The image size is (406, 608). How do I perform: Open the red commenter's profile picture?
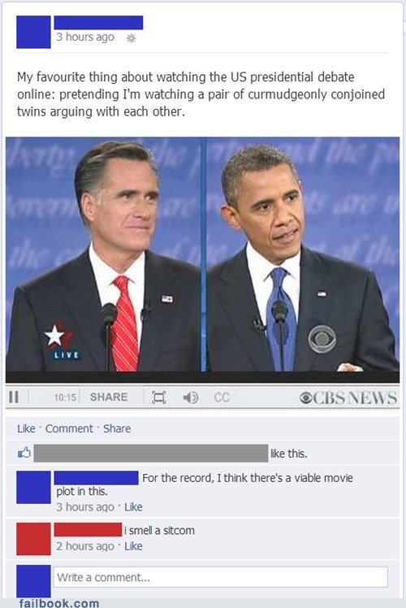pyautogui.click(x=33, y=539)
